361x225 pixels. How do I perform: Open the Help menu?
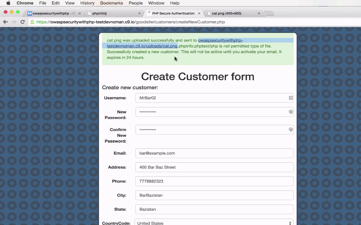(175, 3)
